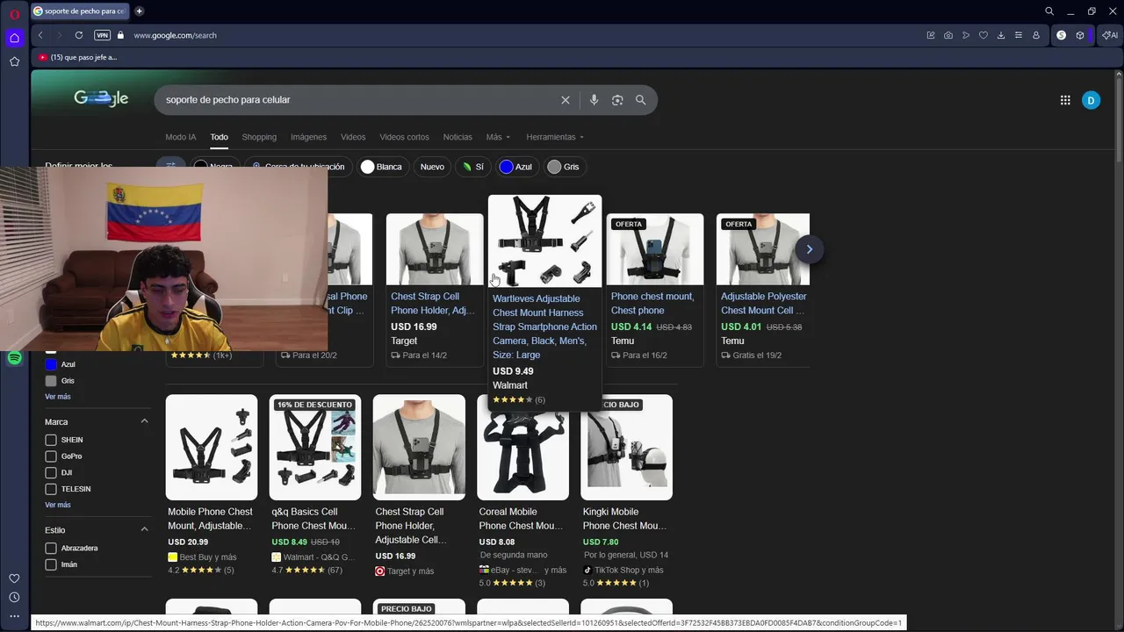Focus the Google search input field
Viewport: 1124px width, 632px height.
358,100
